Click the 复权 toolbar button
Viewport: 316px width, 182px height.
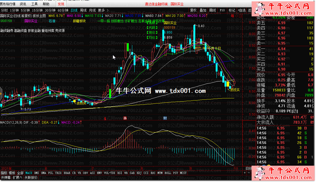pyautogui.click(x=193, y=10)
